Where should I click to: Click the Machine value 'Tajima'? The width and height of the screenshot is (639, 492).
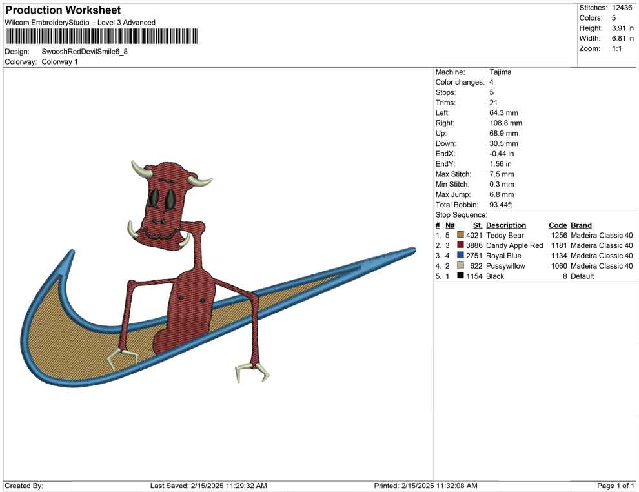[x=500, y=72]
